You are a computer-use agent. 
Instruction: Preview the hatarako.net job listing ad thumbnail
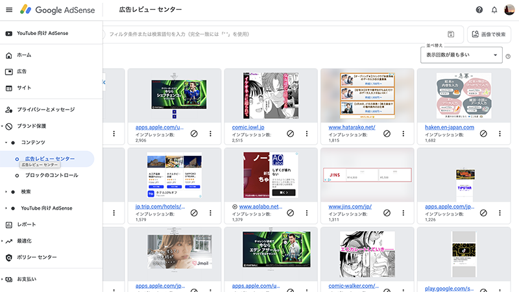coord(367,95)
